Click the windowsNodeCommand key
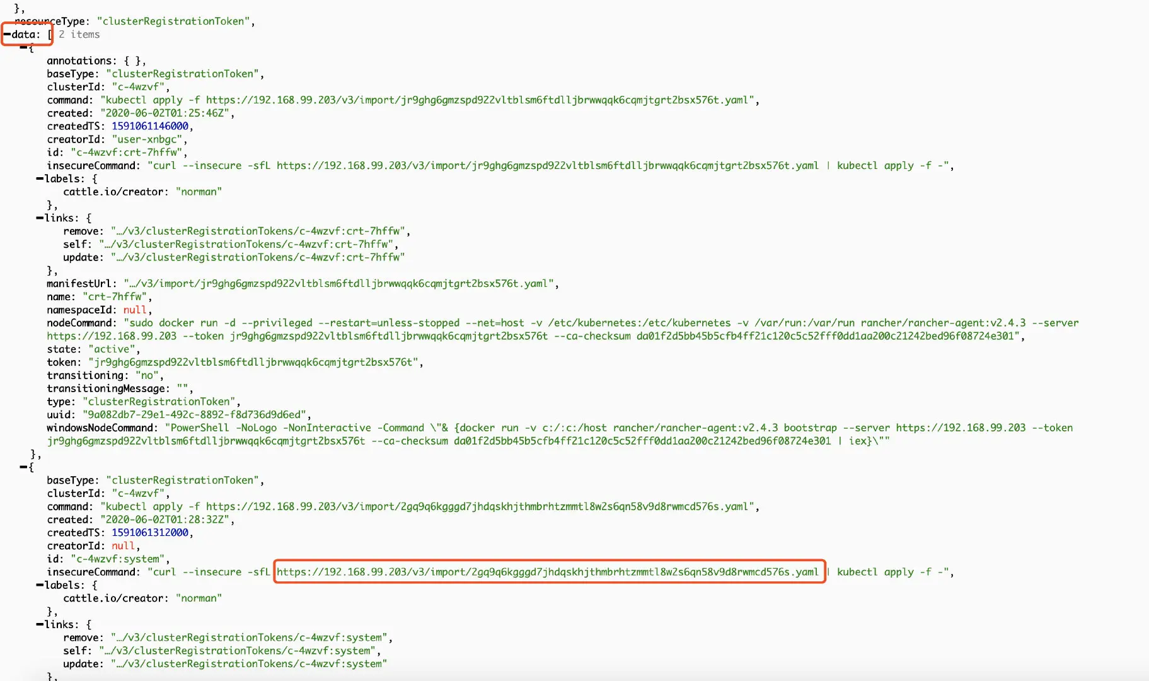 pos(100,428)
